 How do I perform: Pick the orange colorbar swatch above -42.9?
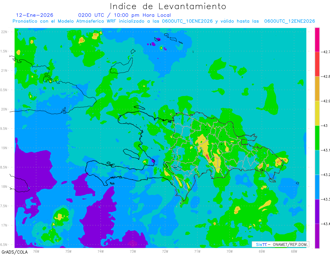point(317,89)
